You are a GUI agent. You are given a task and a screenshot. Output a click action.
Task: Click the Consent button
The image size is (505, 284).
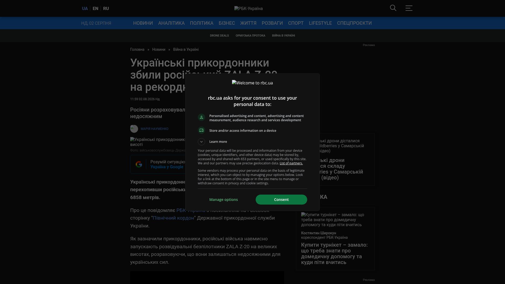[x=281, y=200]
